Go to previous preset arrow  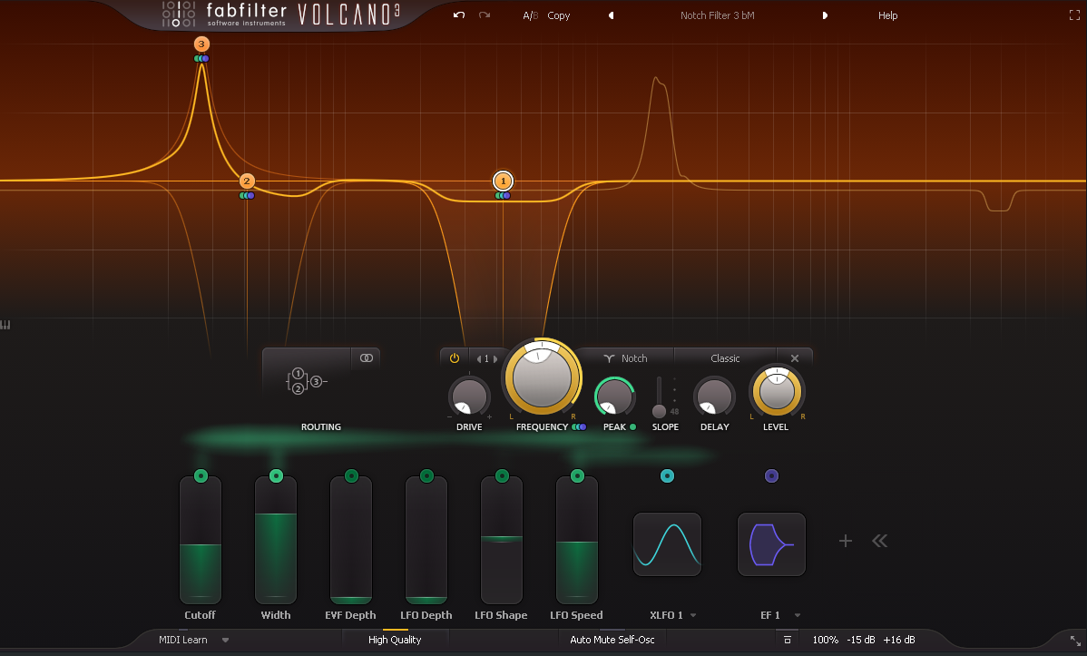611,15
